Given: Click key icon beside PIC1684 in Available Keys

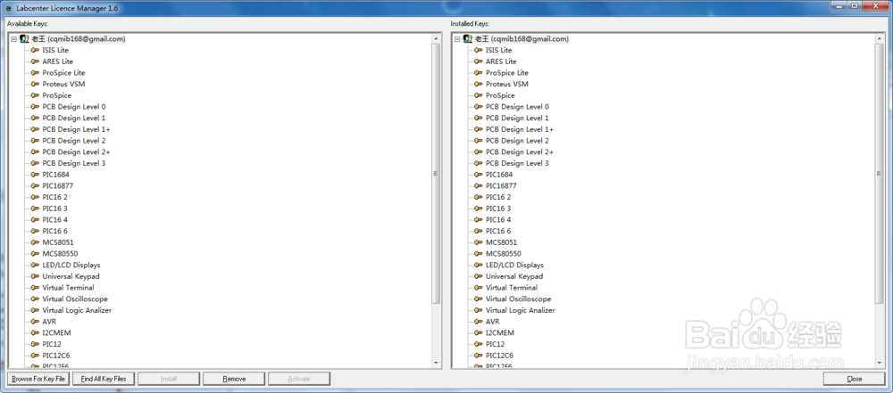Looking at the screenshot, I should click(x=35, y=175).
